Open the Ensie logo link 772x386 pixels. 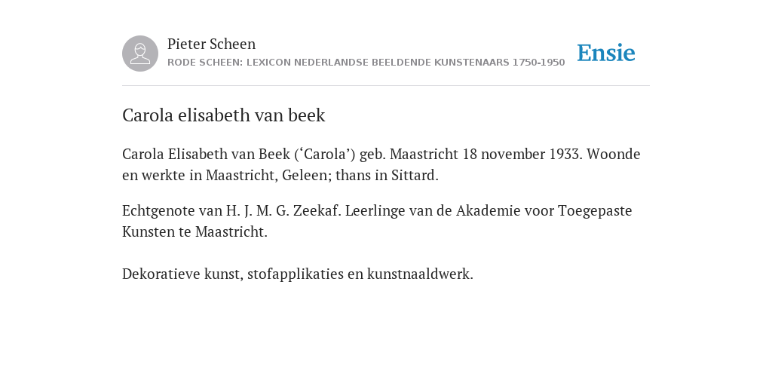click(x=606, y=53)
